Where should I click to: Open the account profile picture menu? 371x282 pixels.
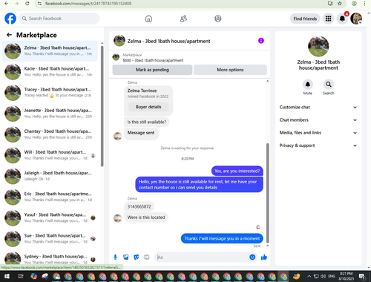tap(356, 19)
